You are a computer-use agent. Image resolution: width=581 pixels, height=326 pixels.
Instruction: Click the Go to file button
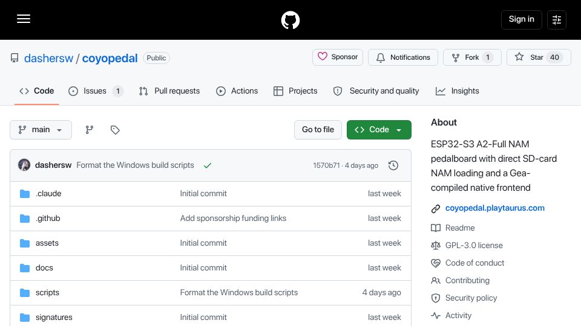[318, 130]
